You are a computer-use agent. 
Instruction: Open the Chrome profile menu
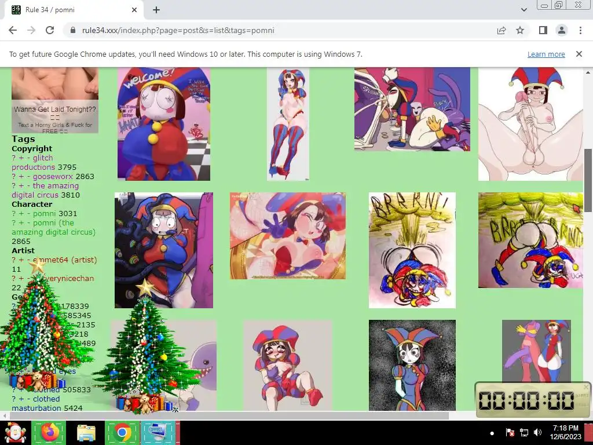[562, 30]
